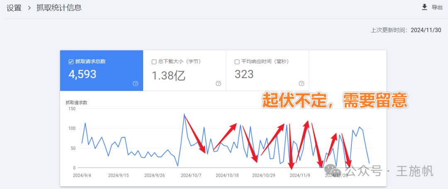Click the 2024/9/26 x-axis date

click(155, 175)
